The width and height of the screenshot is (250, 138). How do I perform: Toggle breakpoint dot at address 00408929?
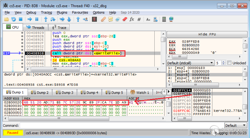[x=22, y=33]
